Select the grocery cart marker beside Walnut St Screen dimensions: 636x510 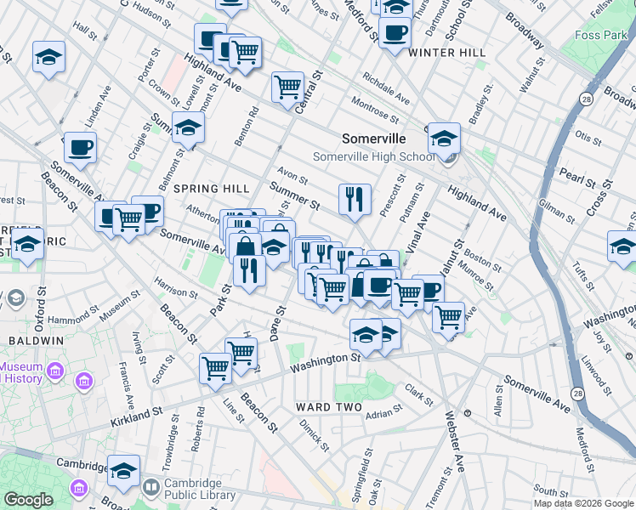[x=448, y=320]
